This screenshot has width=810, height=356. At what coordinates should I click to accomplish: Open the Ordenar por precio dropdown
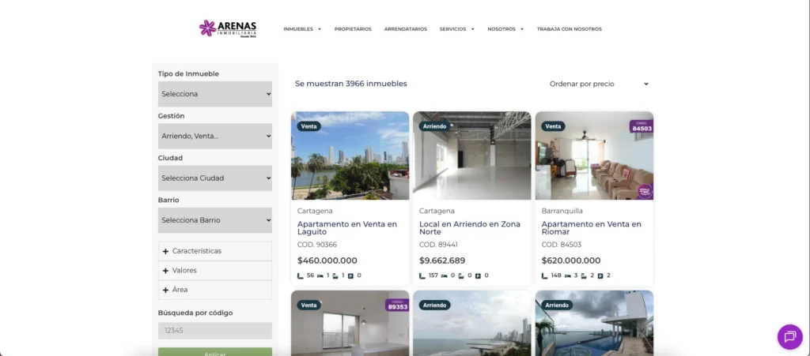pyautogui.click(x=599, y=84)
